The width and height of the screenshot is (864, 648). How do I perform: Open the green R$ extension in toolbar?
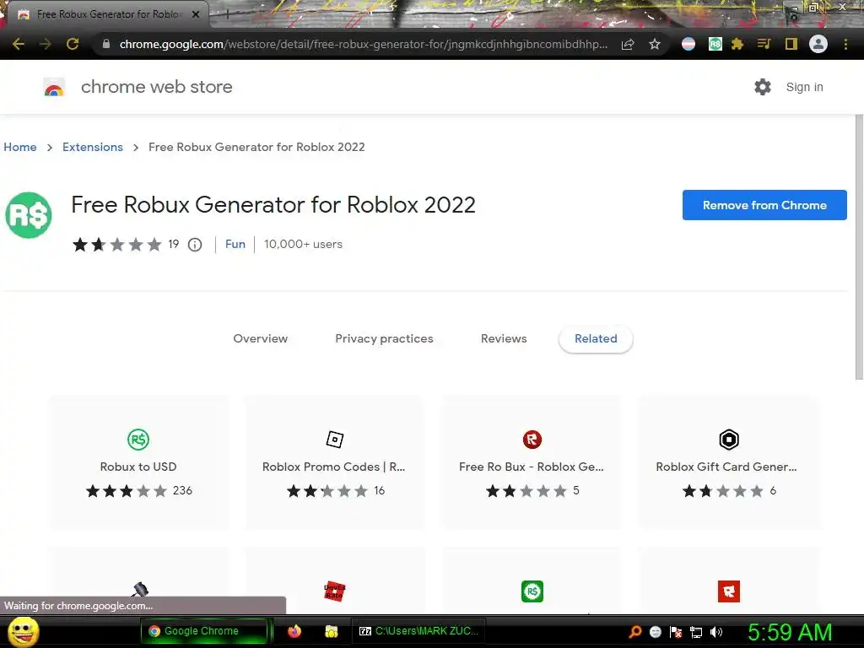click(x=715, y=44)
